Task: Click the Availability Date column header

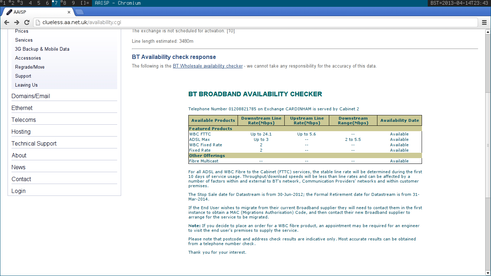Action: coord(400,120)
